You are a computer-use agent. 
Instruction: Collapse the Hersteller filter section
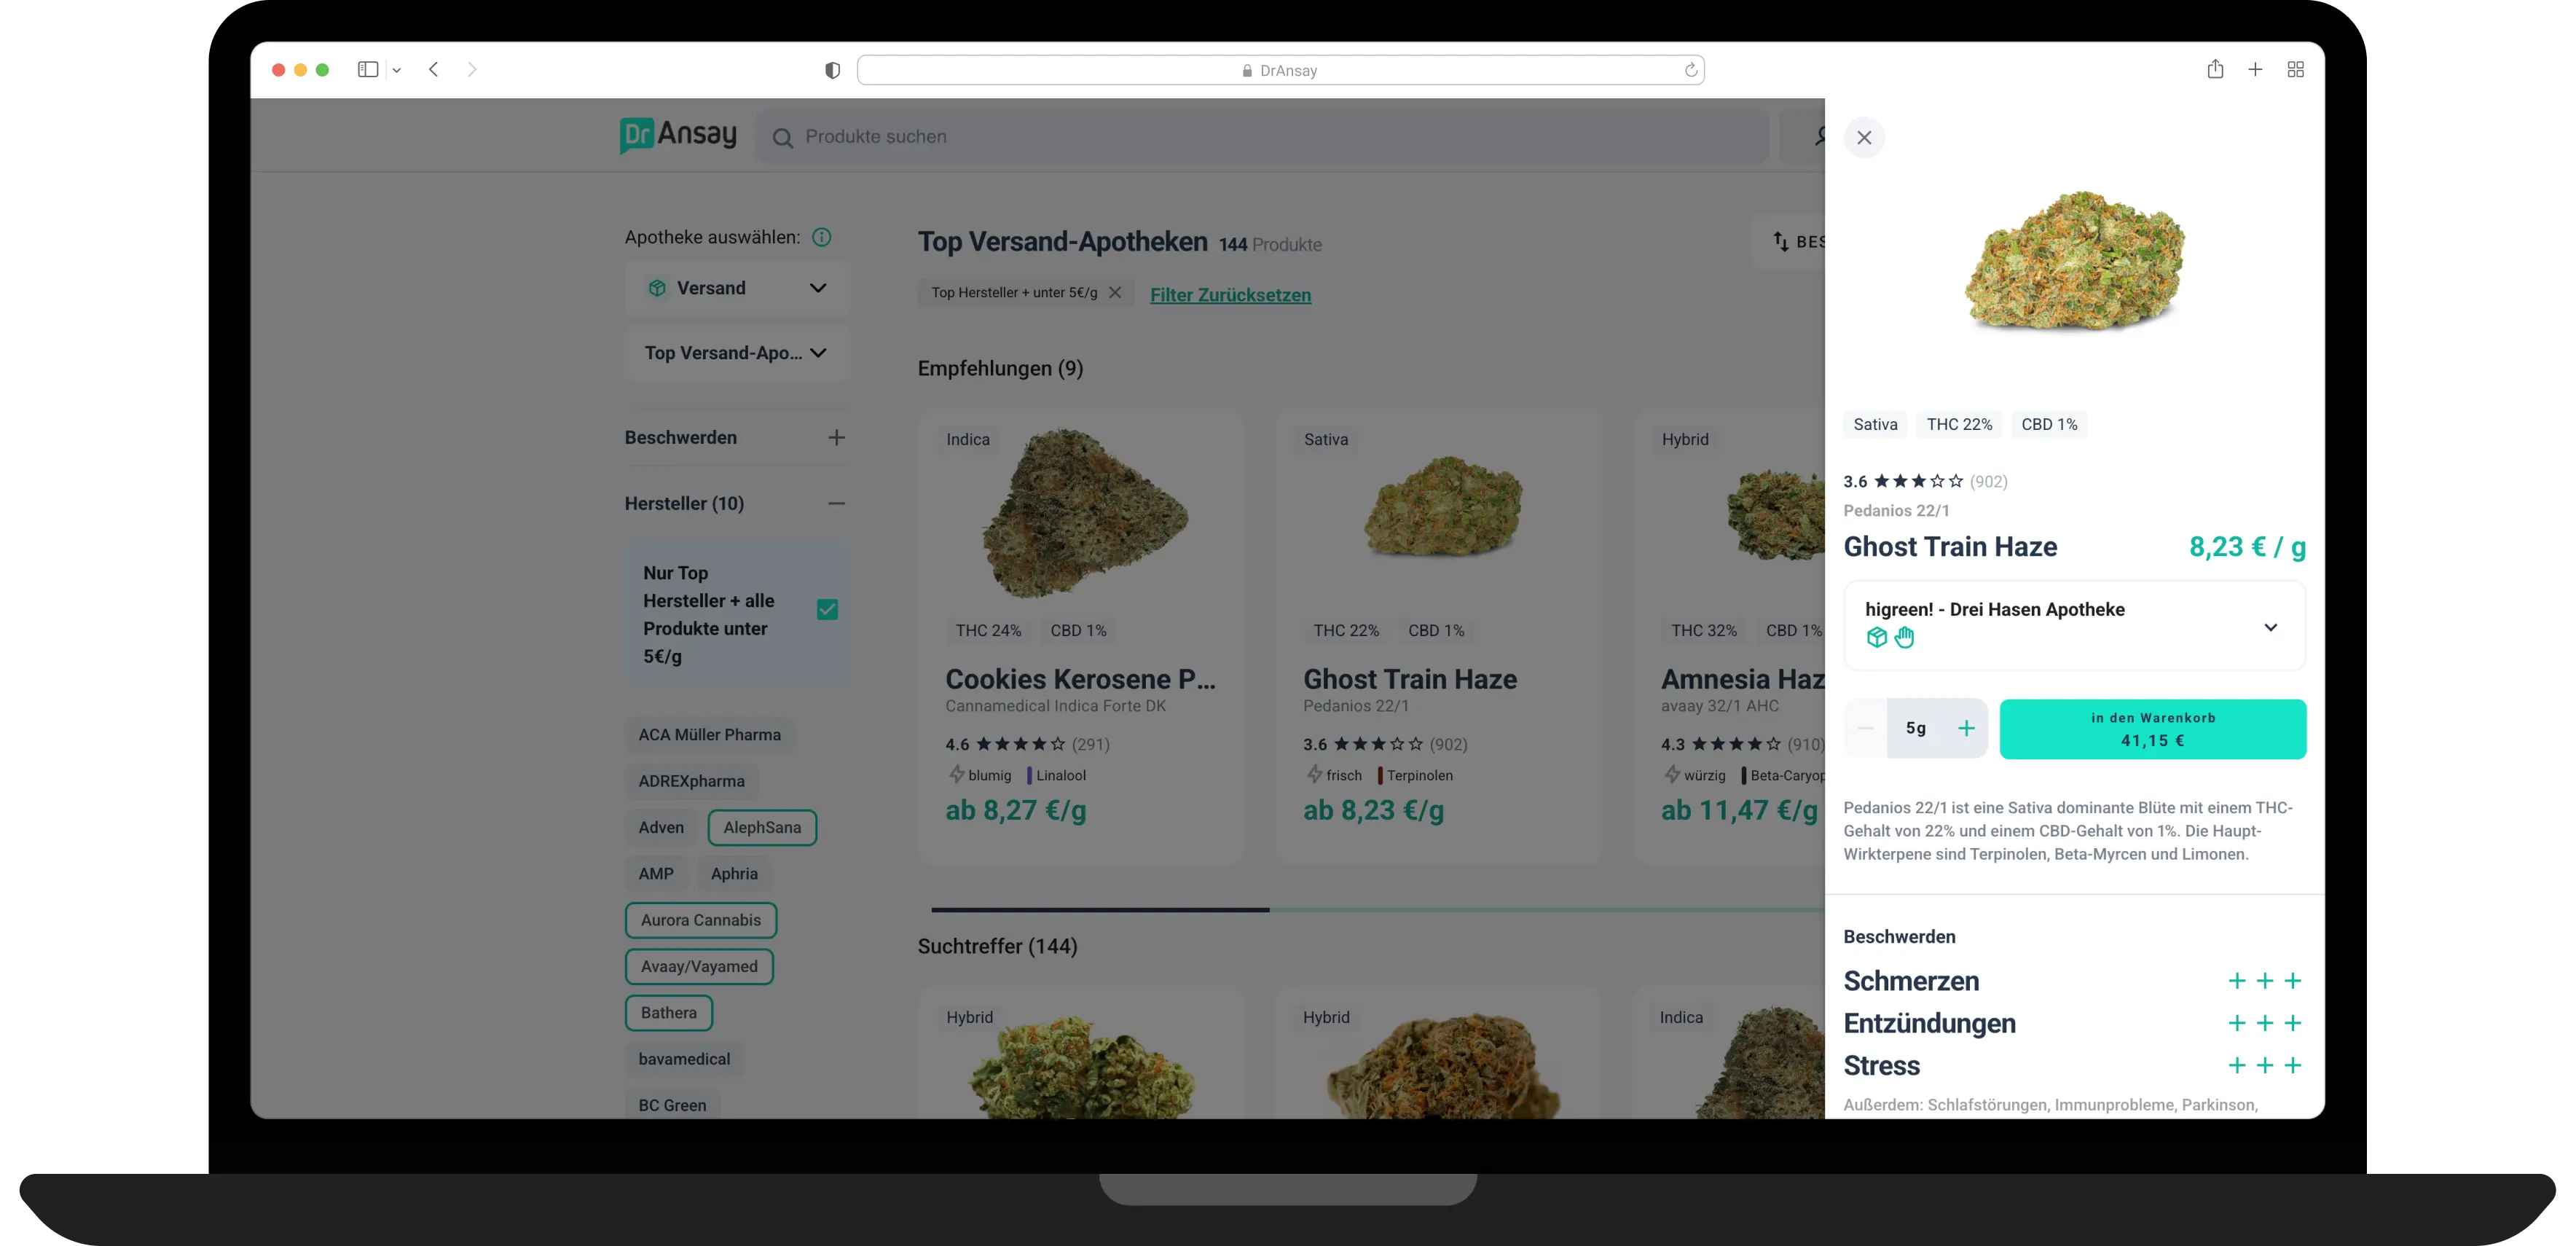(836, 503)
